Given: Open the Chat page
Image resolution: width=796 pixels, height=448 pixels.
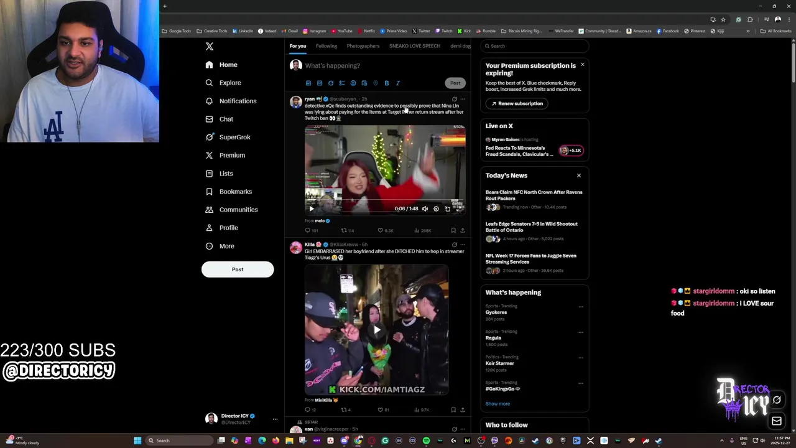Looking at the screenshot, I should (x=220, y=119).
